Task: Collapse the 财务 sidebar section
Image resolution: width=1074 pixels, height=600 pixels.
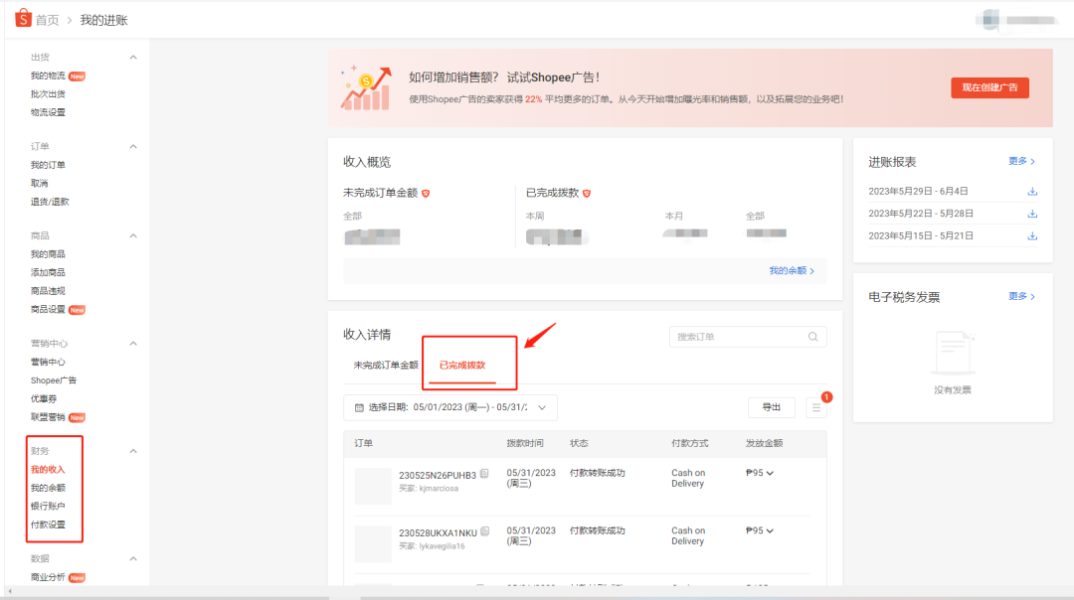Action: click(x=134, y=450)
